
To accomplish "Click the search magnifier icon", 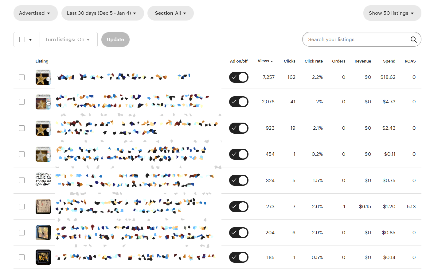I will tap(413, 40).
